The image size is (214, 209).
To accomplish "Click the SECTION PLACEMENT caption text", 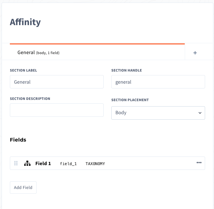I will click(130, 100).
